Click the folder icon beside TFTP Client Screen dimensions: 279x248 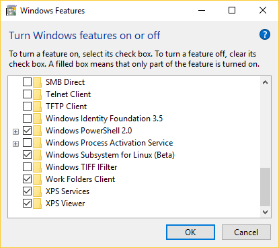(x=37, y=106)
